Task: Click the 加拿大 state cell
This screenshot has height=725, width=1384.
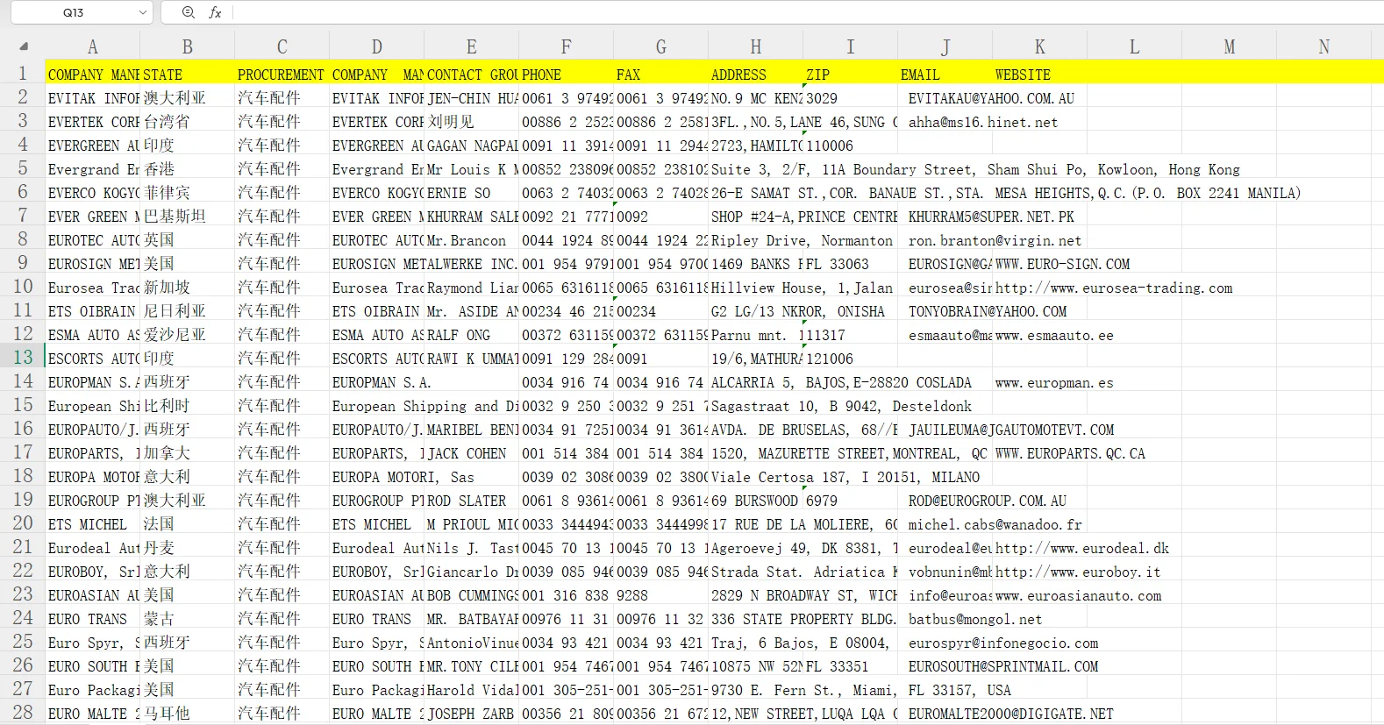Action: (187, 453)
